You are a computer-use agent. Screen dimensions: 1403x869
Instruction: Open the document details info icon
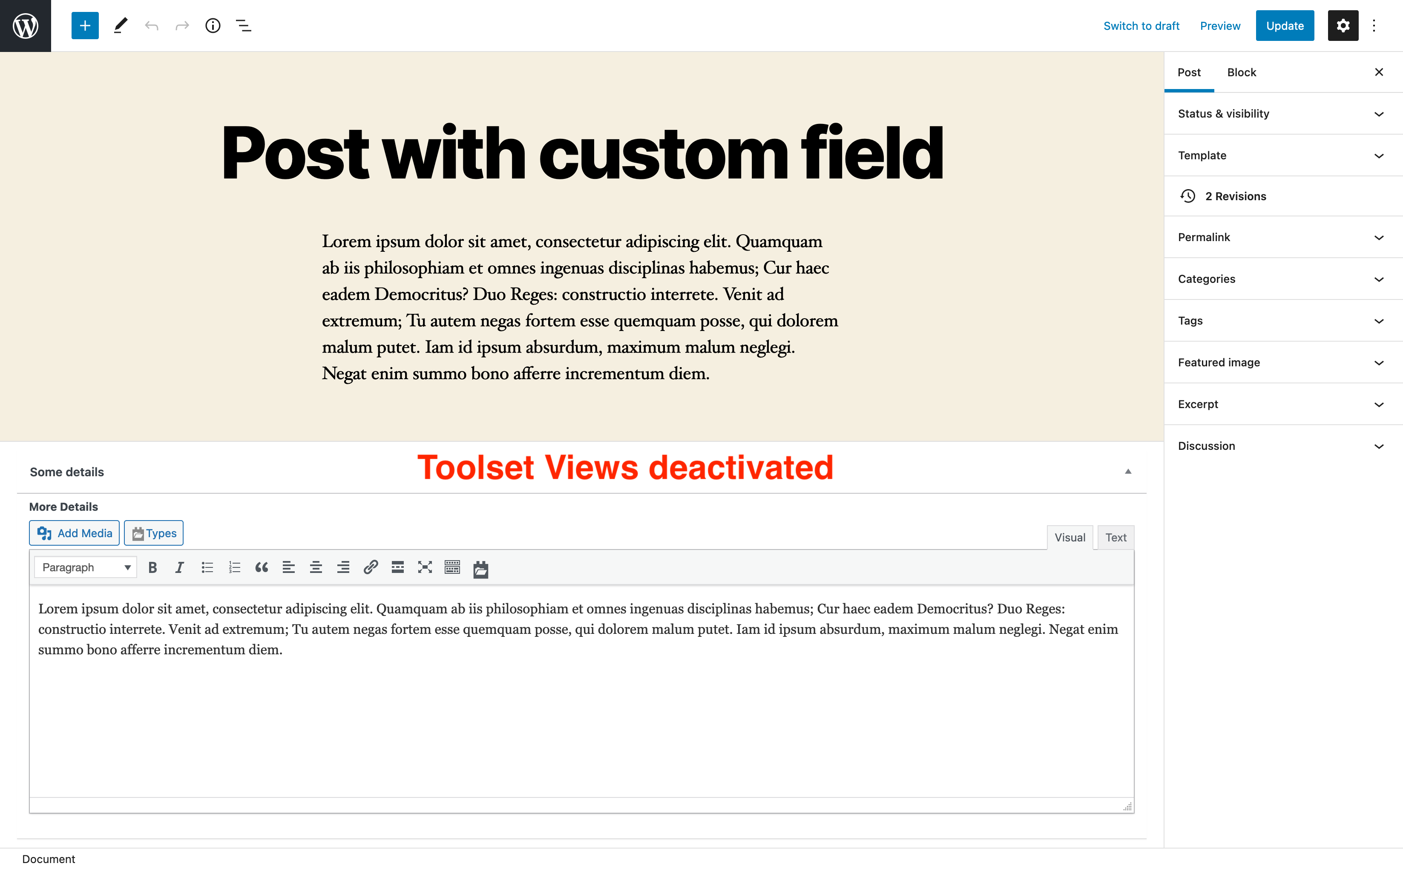coord(213,26)
